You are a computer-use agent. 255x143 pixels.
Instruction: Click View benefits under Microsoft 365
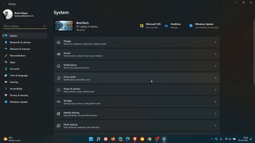tap(152, 27)
